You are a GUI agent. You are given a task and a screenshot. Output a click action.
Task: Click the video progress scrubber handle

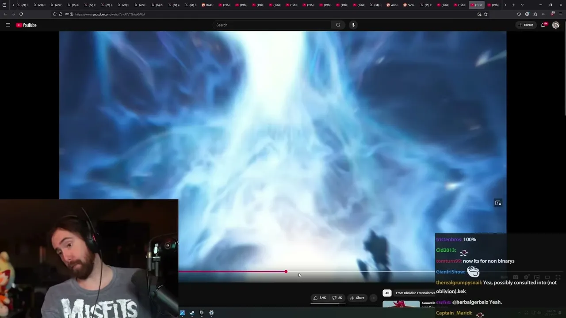pos(286,272)
